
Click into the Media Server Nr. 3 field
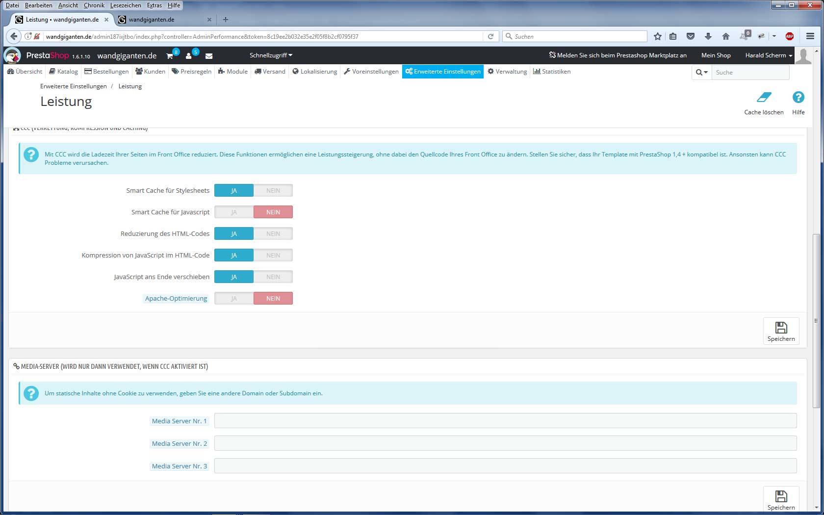[505, 466]
